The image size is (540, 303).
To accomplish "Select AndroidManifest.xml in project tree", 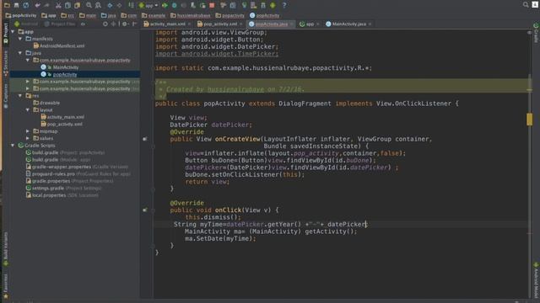I will [x=59, y=45].
